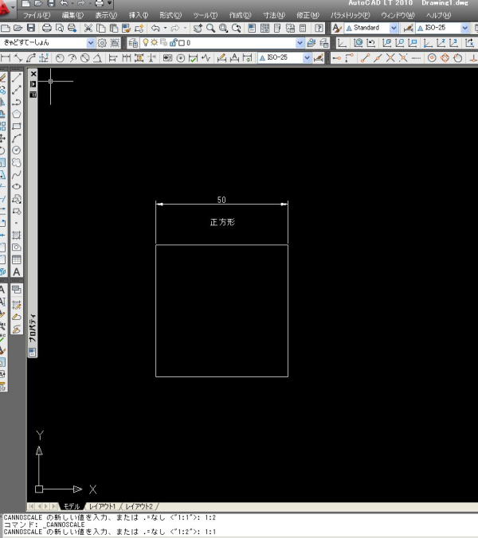Select the text 正方形
Image resolution: width=478 pixels, height=538 pixels.
tap(222, 222)
